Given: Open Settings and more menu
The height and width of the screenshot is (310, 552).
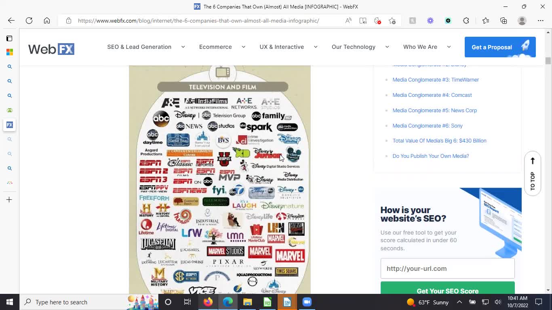Looking at the screenshot, I should click(541, 21).
